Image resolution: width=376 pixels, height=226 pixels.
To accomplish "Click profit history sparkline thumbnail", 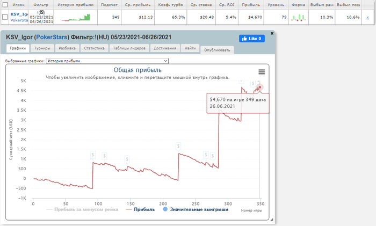I will [x=76, y=18].
